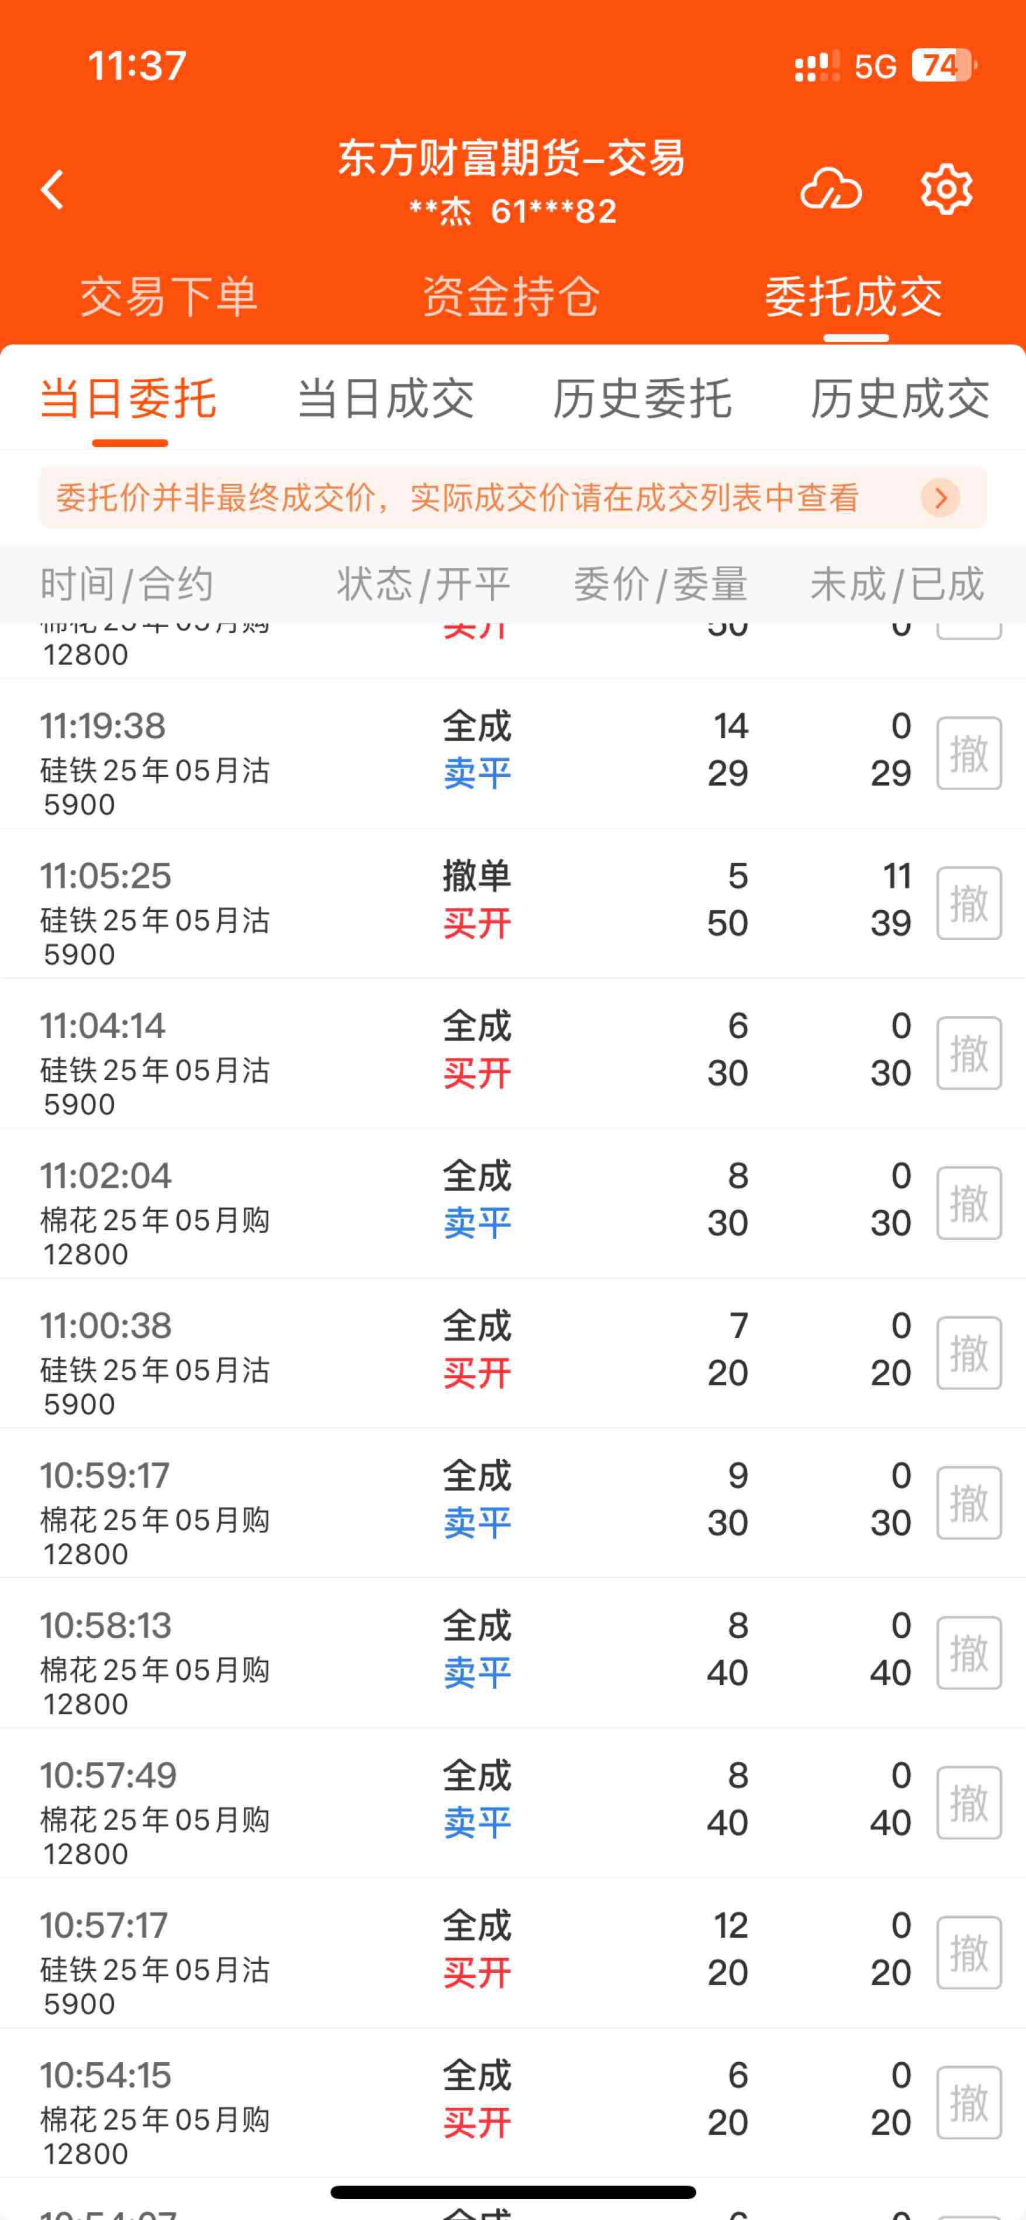Tap the back arrow icon

point(53,189)
